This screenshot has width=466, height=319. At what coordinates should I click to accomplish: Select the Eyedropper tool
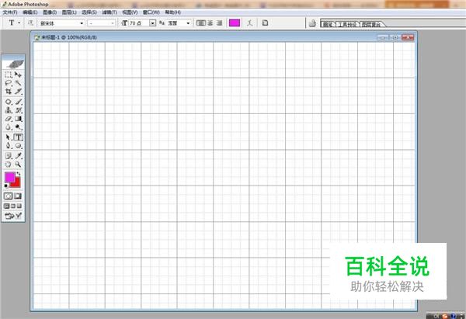(18, 156)
